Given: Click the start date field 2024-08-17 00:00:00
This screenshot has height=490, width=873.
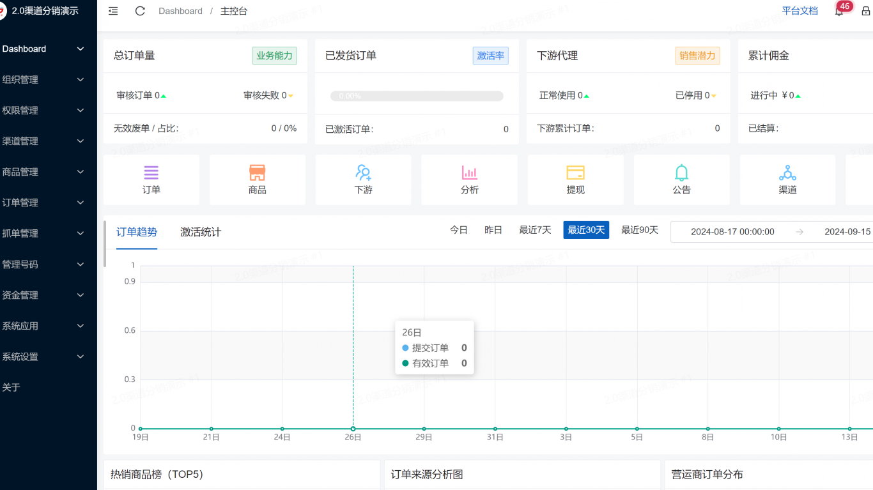Looking at the screenshot, I should tap(732, 232).
